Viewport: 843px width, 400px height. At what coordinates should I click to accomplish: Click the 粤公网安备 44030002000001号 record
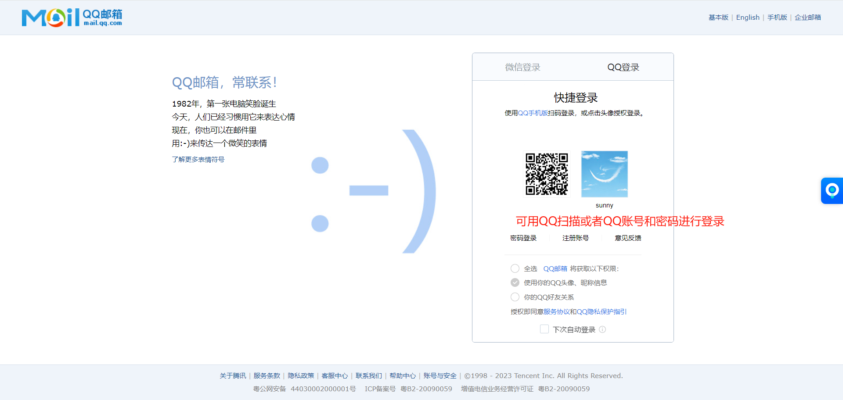point(305,389)
